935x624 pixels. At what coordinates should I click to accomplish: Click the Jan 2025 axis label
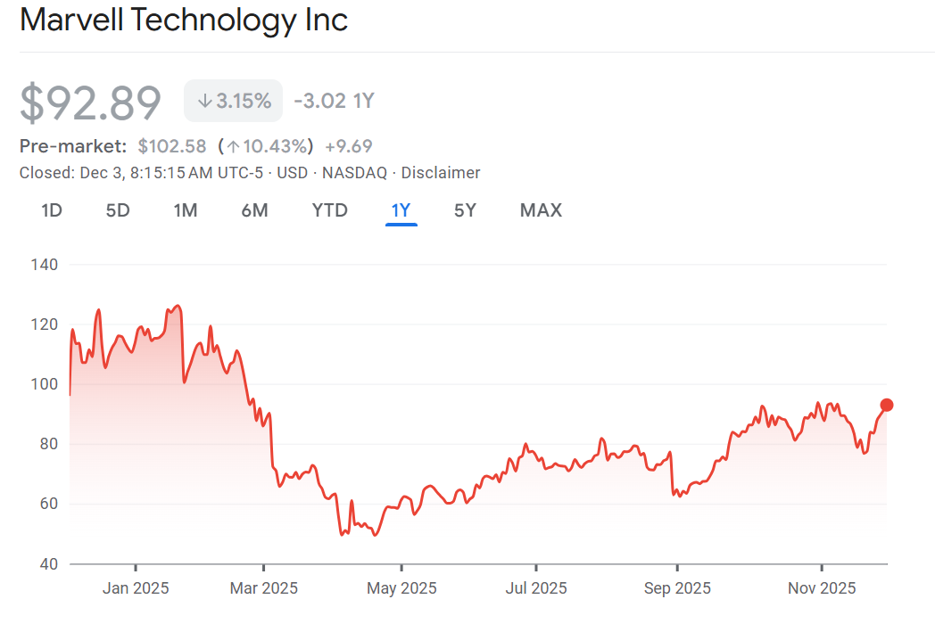coord(136,588)
